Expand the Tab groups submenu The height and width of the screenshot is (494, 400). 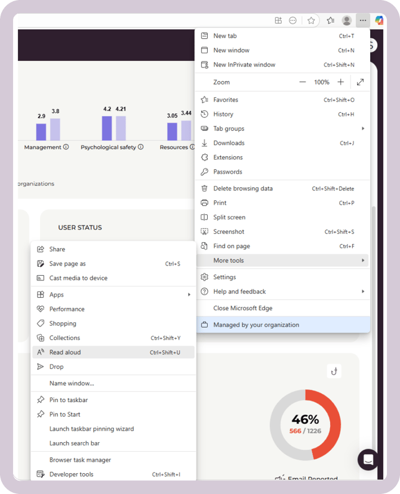282,129
